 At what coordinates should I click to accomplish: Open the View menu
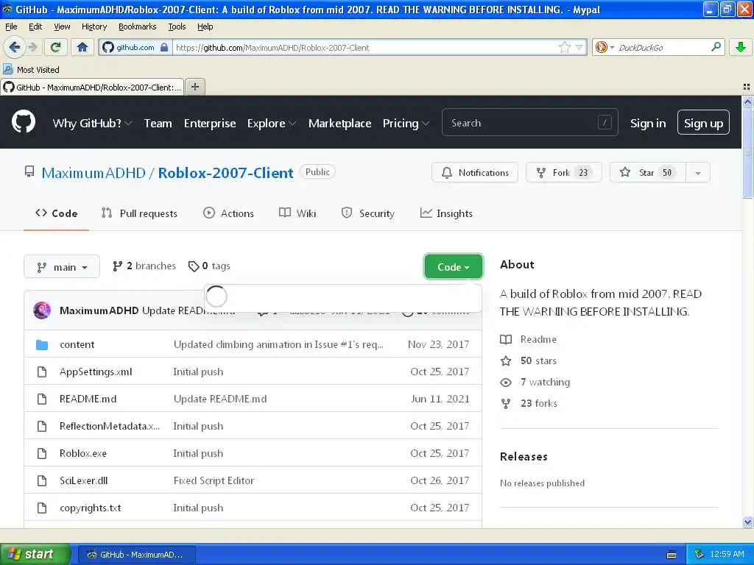click(62, 26)
